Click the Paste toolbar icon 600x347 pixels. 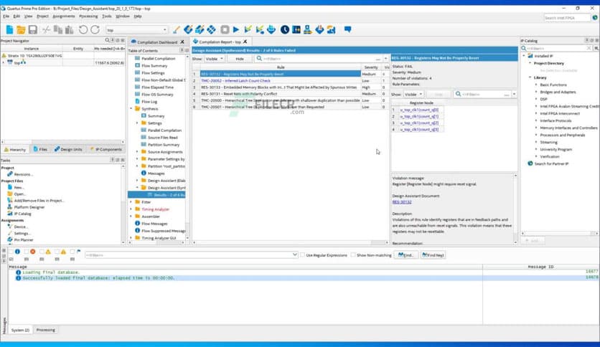(x=70, y=30)
